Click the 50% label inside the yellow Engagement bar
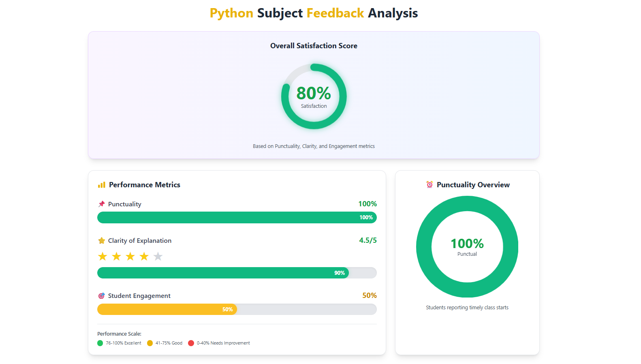Screen dimensions: 641x364 click(227, 310)
